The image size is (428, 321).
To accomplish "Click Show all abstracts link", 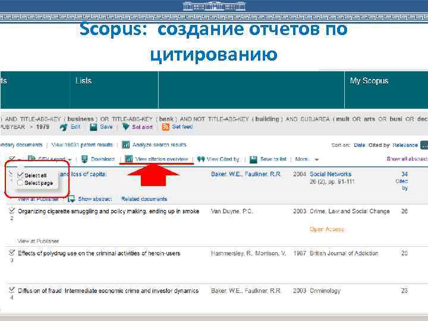I will [407, 159].
